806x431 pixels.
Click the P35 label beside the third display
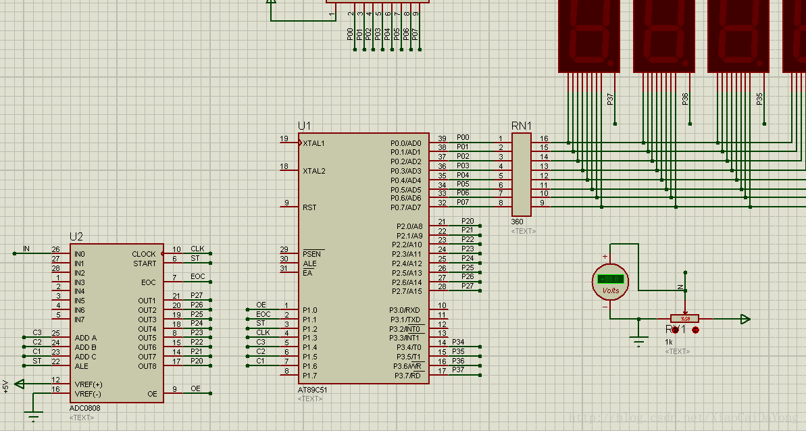[760, 99]
